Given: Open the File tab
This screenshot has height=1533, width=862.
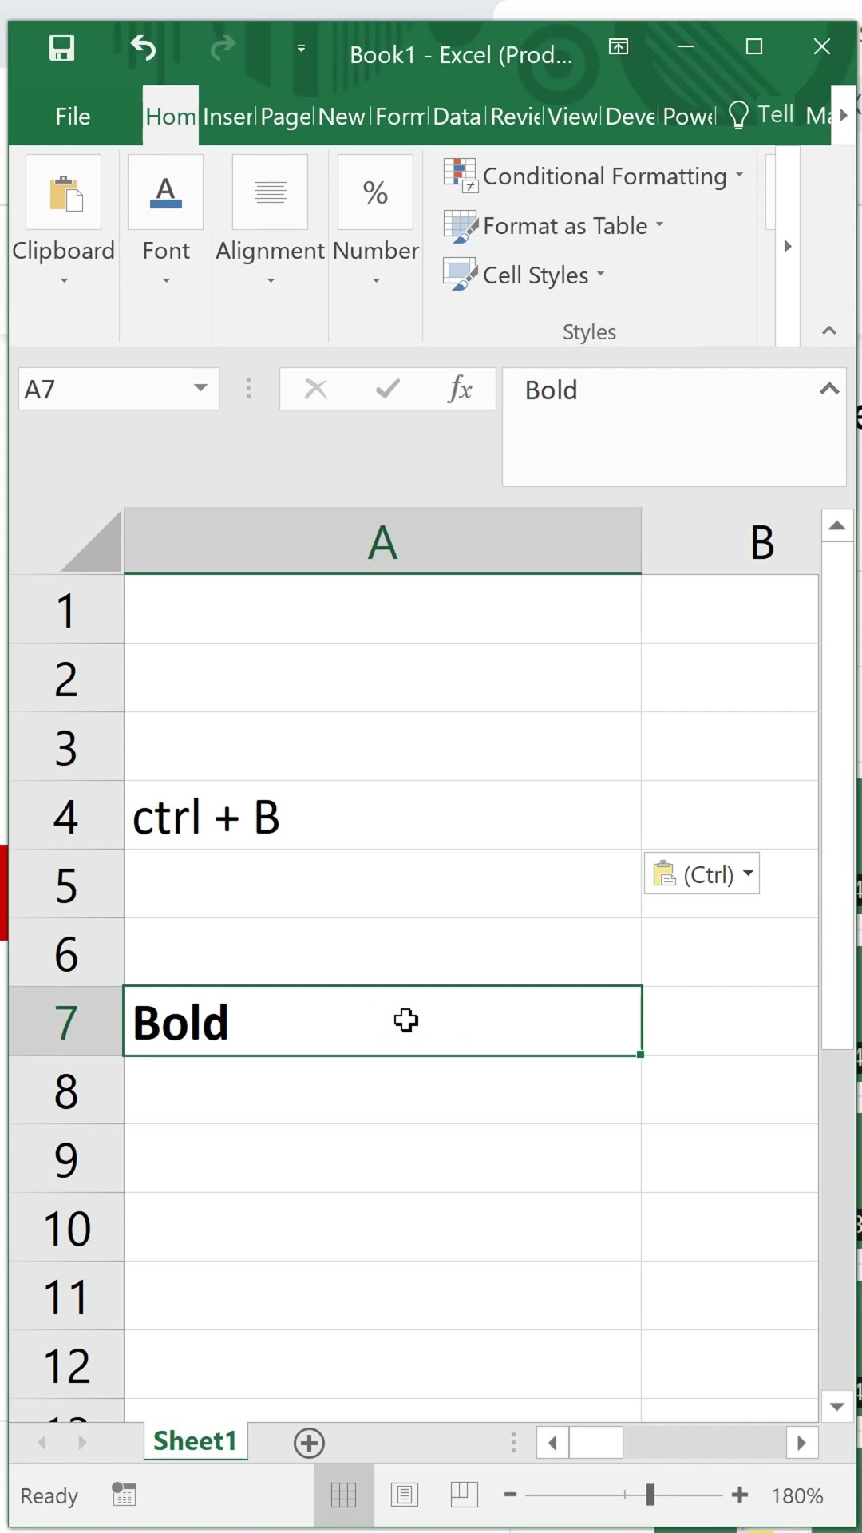Looking at the screenshot, I should pos(73,117).
